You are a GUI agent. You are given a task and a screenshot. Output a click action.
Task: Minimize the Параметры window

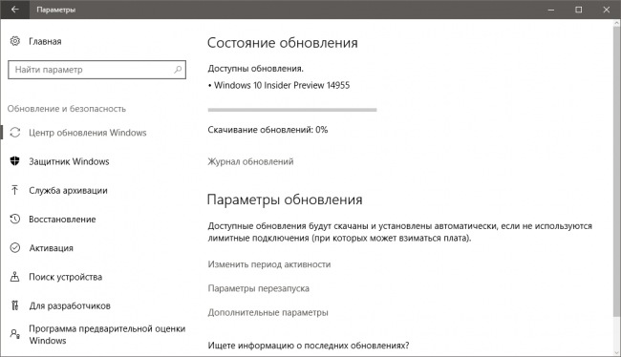[551, 10]
